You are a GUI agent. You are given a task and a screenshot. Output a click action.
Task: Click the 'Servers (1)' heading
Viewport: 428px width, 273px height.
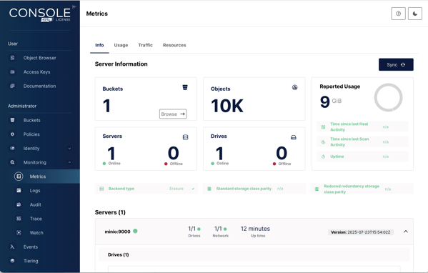110,212
